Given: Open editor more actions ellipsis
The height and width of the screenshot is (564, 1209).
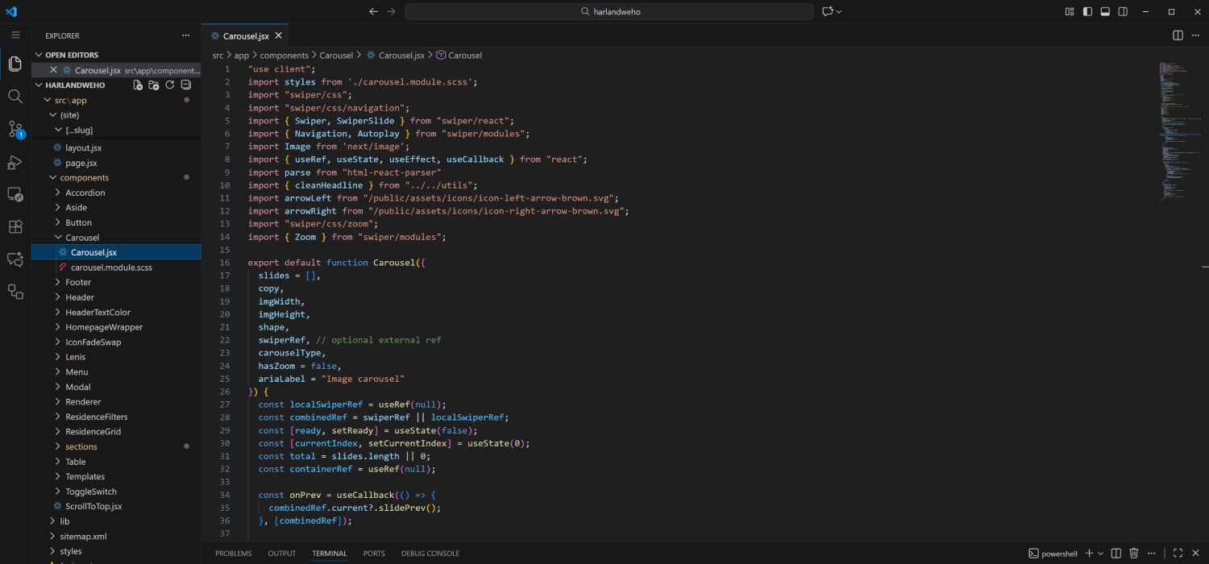Looking at the screenshot, I should 1195,35.
